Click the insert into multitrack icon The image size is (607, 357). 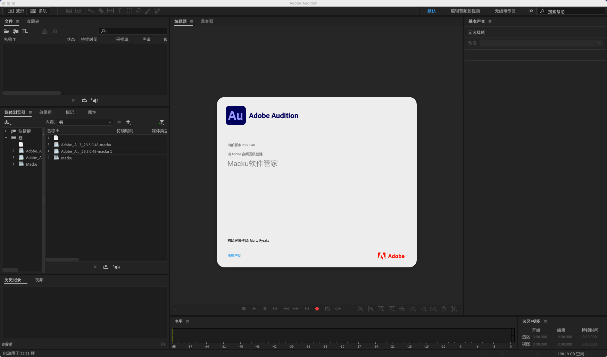pyautogui.click(x=44, y=31)
